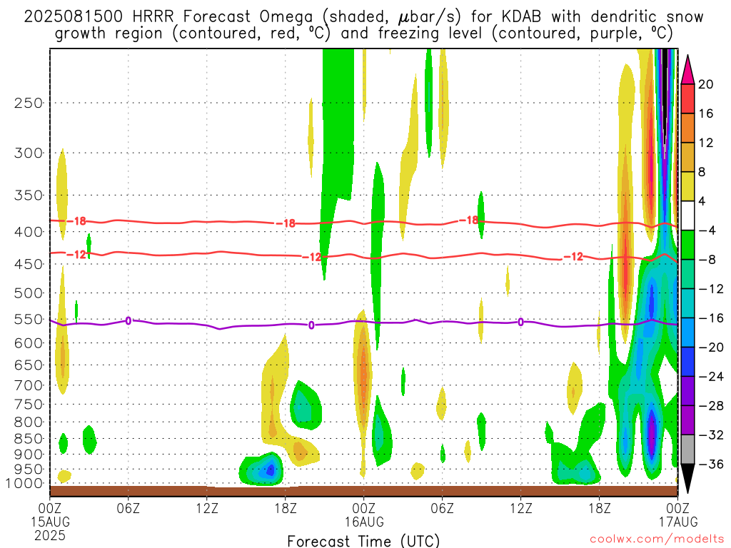Click the 350 pressure level axis label
731x548 pixels.
(29, 196)
